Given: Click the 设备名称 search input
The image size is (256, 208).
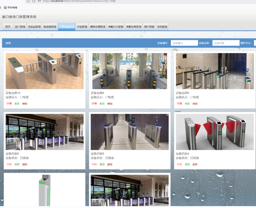Looking at the screenshot, I should [226, 43].
